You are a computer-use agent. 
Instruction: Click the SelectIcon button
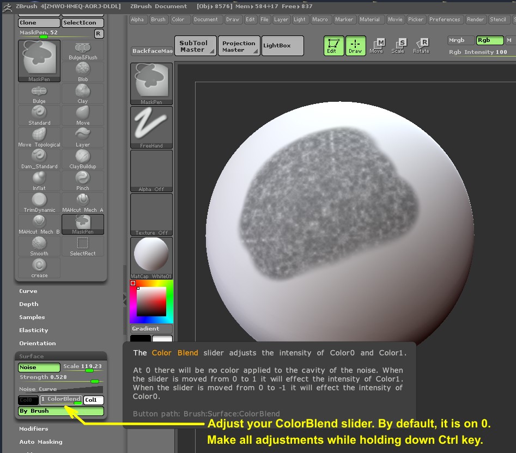(x=83, y=23)
